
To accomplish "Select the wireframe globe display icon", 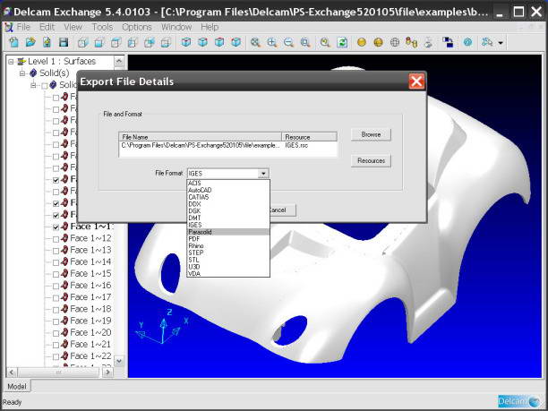I will click(395, 42).
